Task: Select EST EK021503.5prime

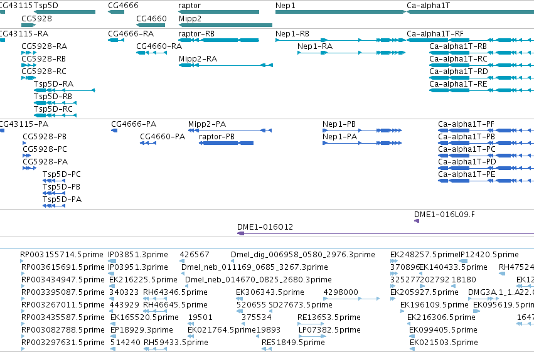Action: 444,343
